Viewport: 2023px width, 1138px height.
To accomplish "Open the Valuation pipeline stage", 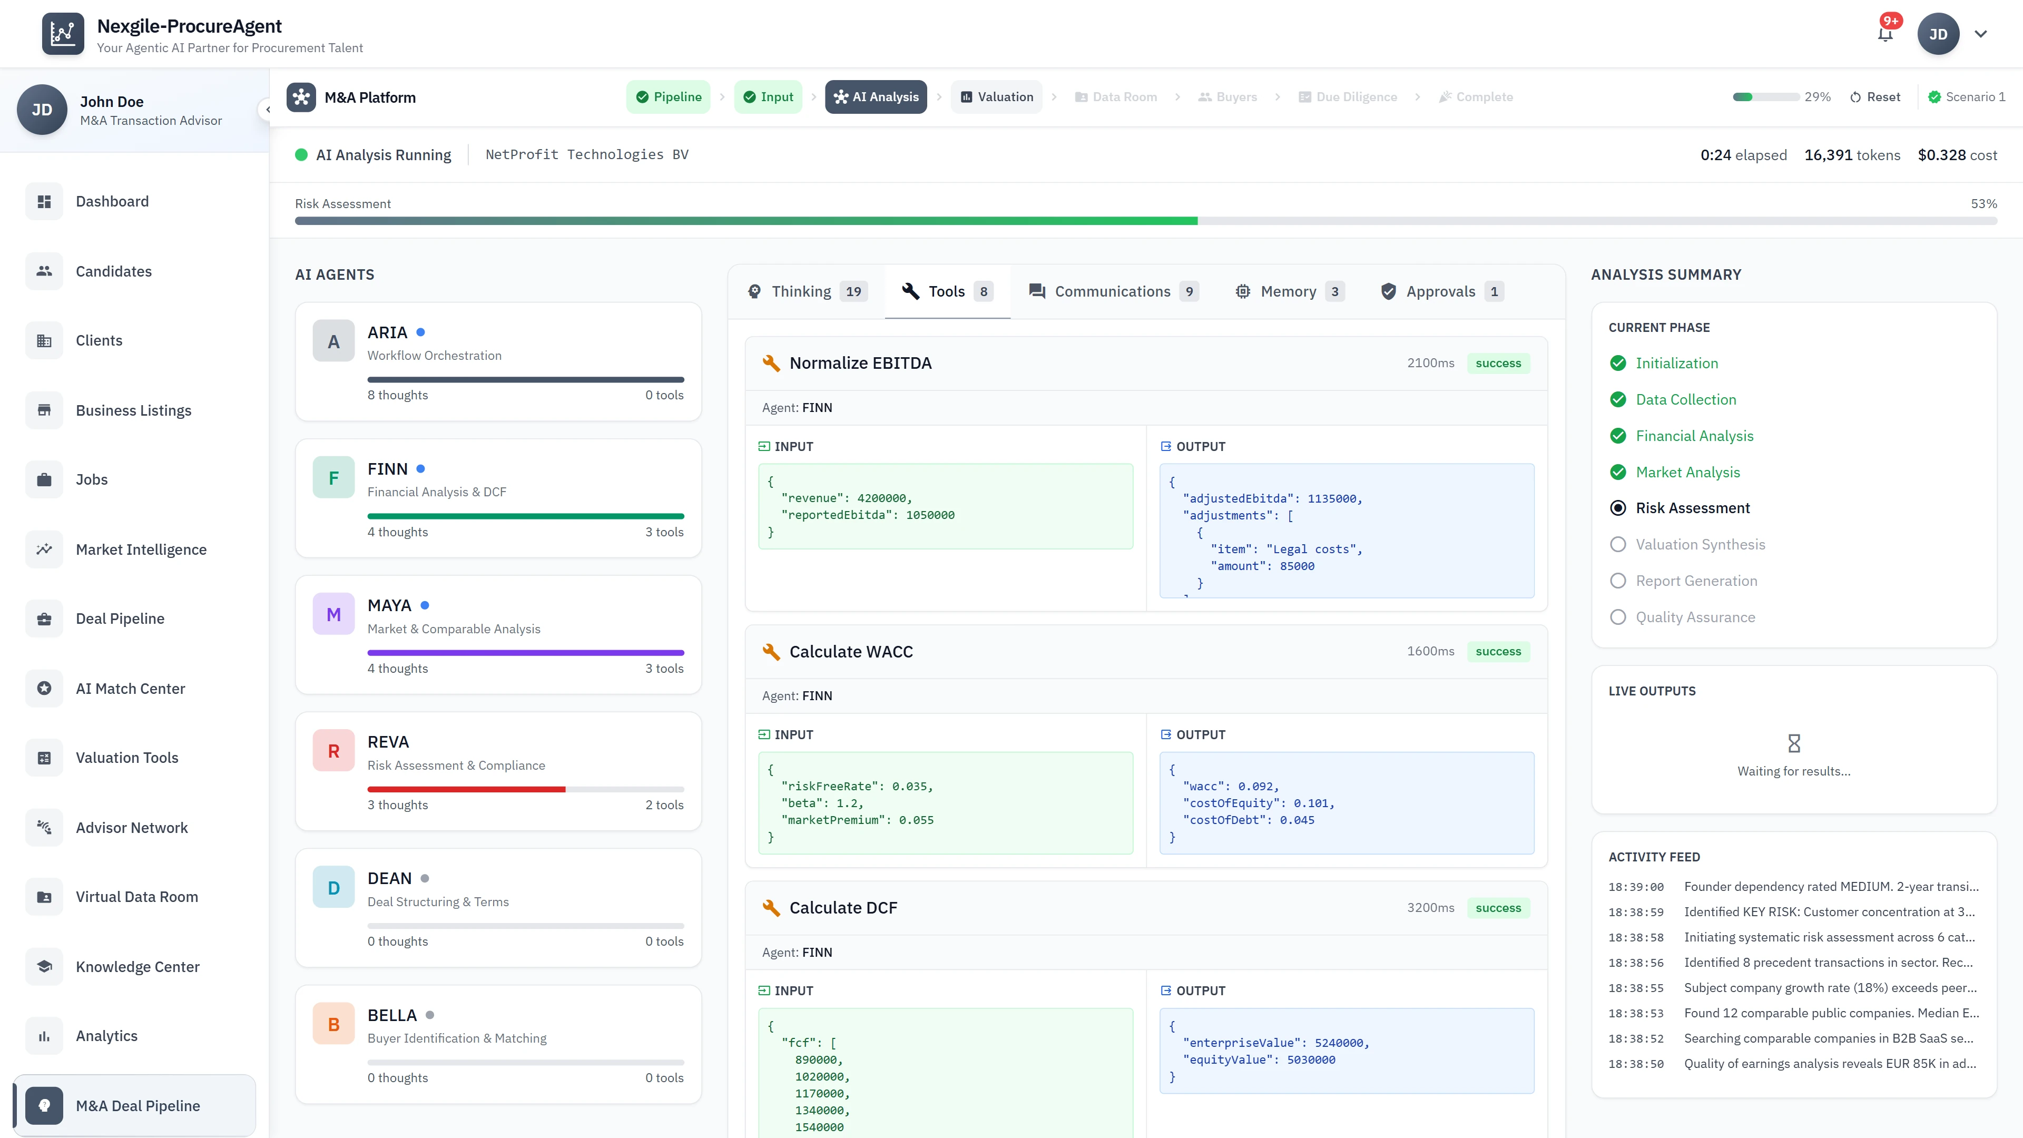I will (996, 96).
